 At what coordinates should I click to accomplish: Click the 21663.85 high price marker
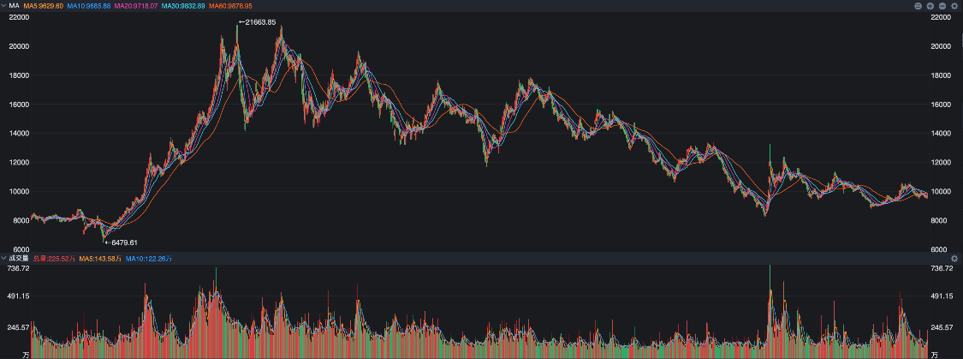click(x=259, y=22)
